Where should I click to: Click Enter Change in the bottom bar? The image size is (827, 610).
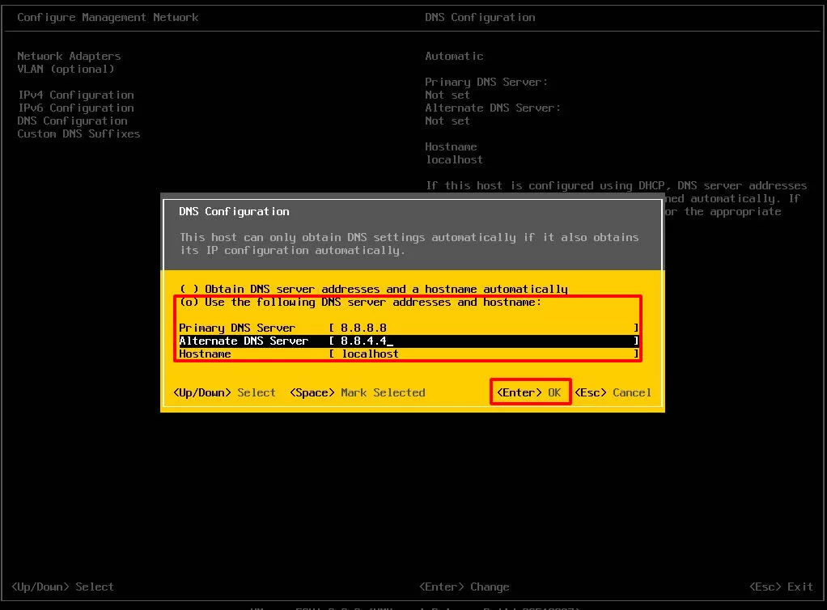pos(464,587)
